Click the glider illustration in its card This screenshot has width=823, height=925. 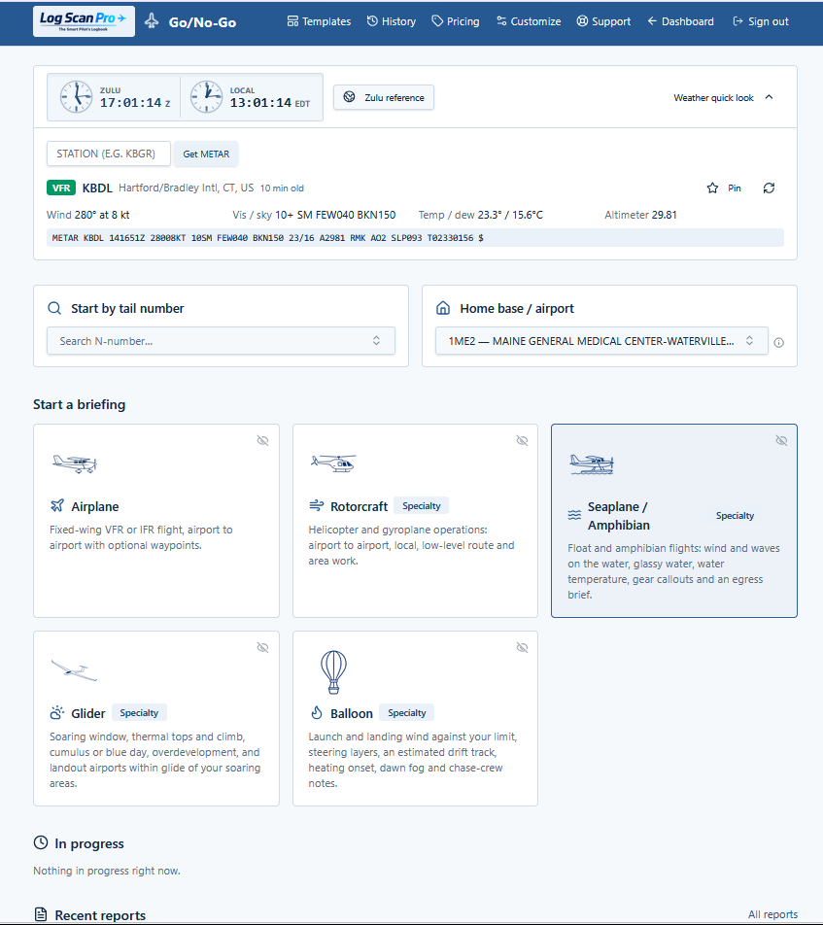point(75,669)
